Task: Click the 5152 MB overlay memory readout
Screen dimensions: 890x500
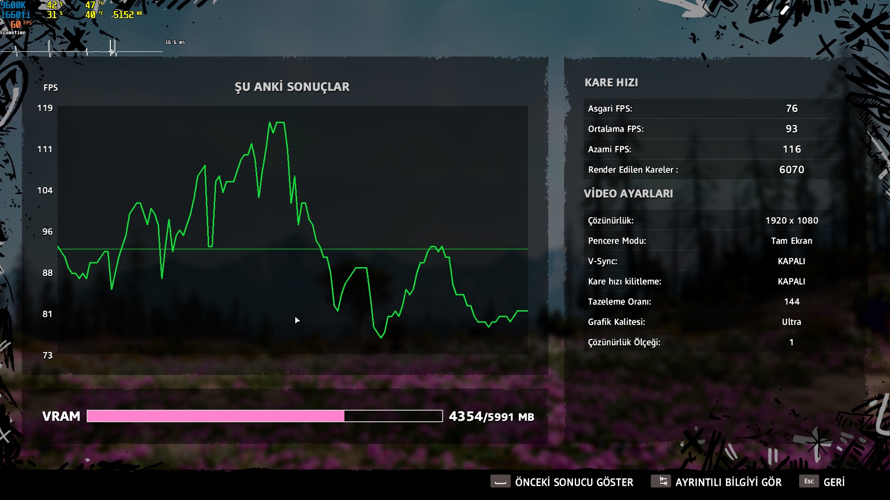Action: [x=127, y=15]
